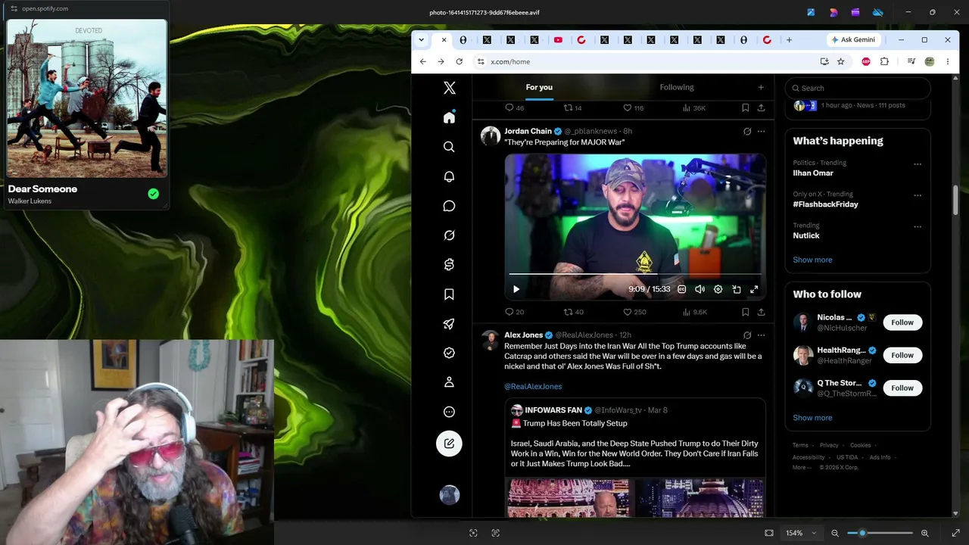The height and width of the screenshot is (545, 969).
Task: Open Chrome tab search dropdown
Action: pos(421,40)
